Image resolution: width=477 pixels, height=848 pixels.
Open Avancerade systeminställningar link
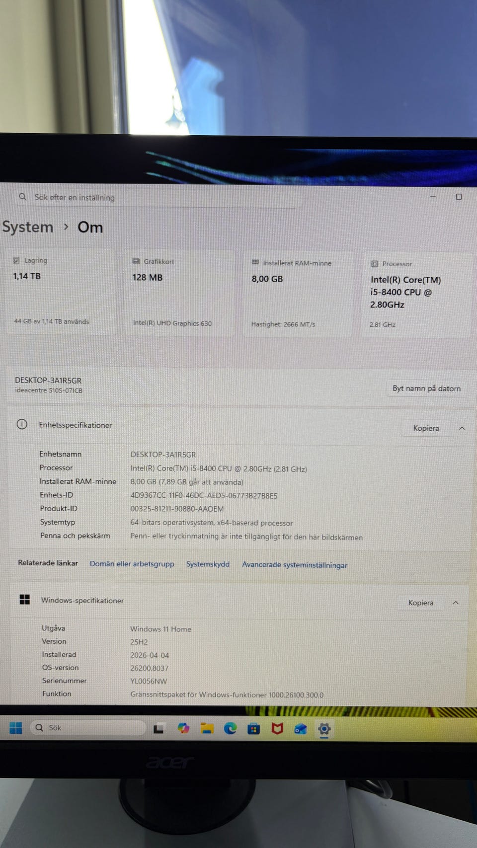pos(294,565)
